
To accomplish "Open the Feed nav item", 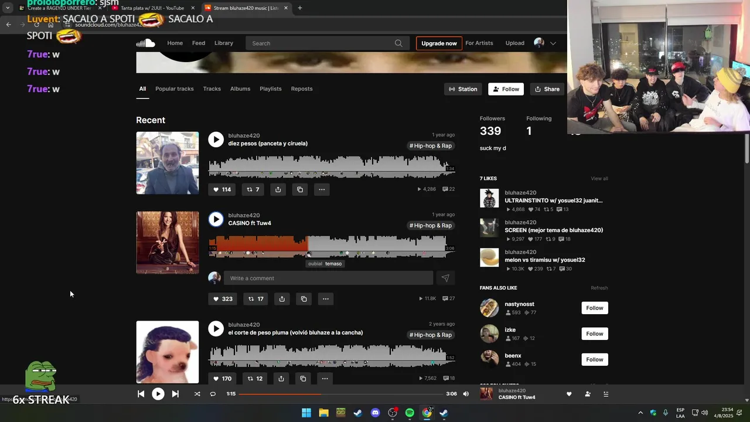I will tap(199, 43).
